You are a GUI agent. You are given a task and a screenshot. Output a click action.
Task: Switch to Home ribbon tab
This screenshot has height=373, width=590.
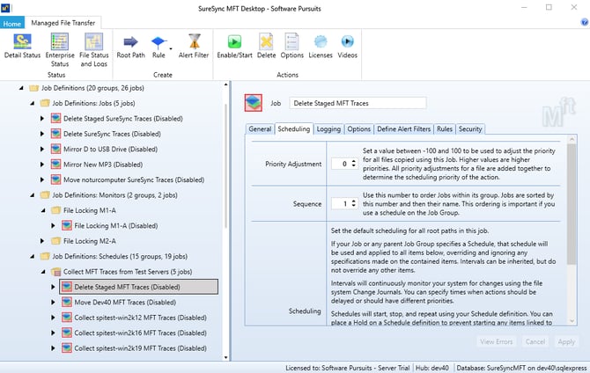[12, 23]
